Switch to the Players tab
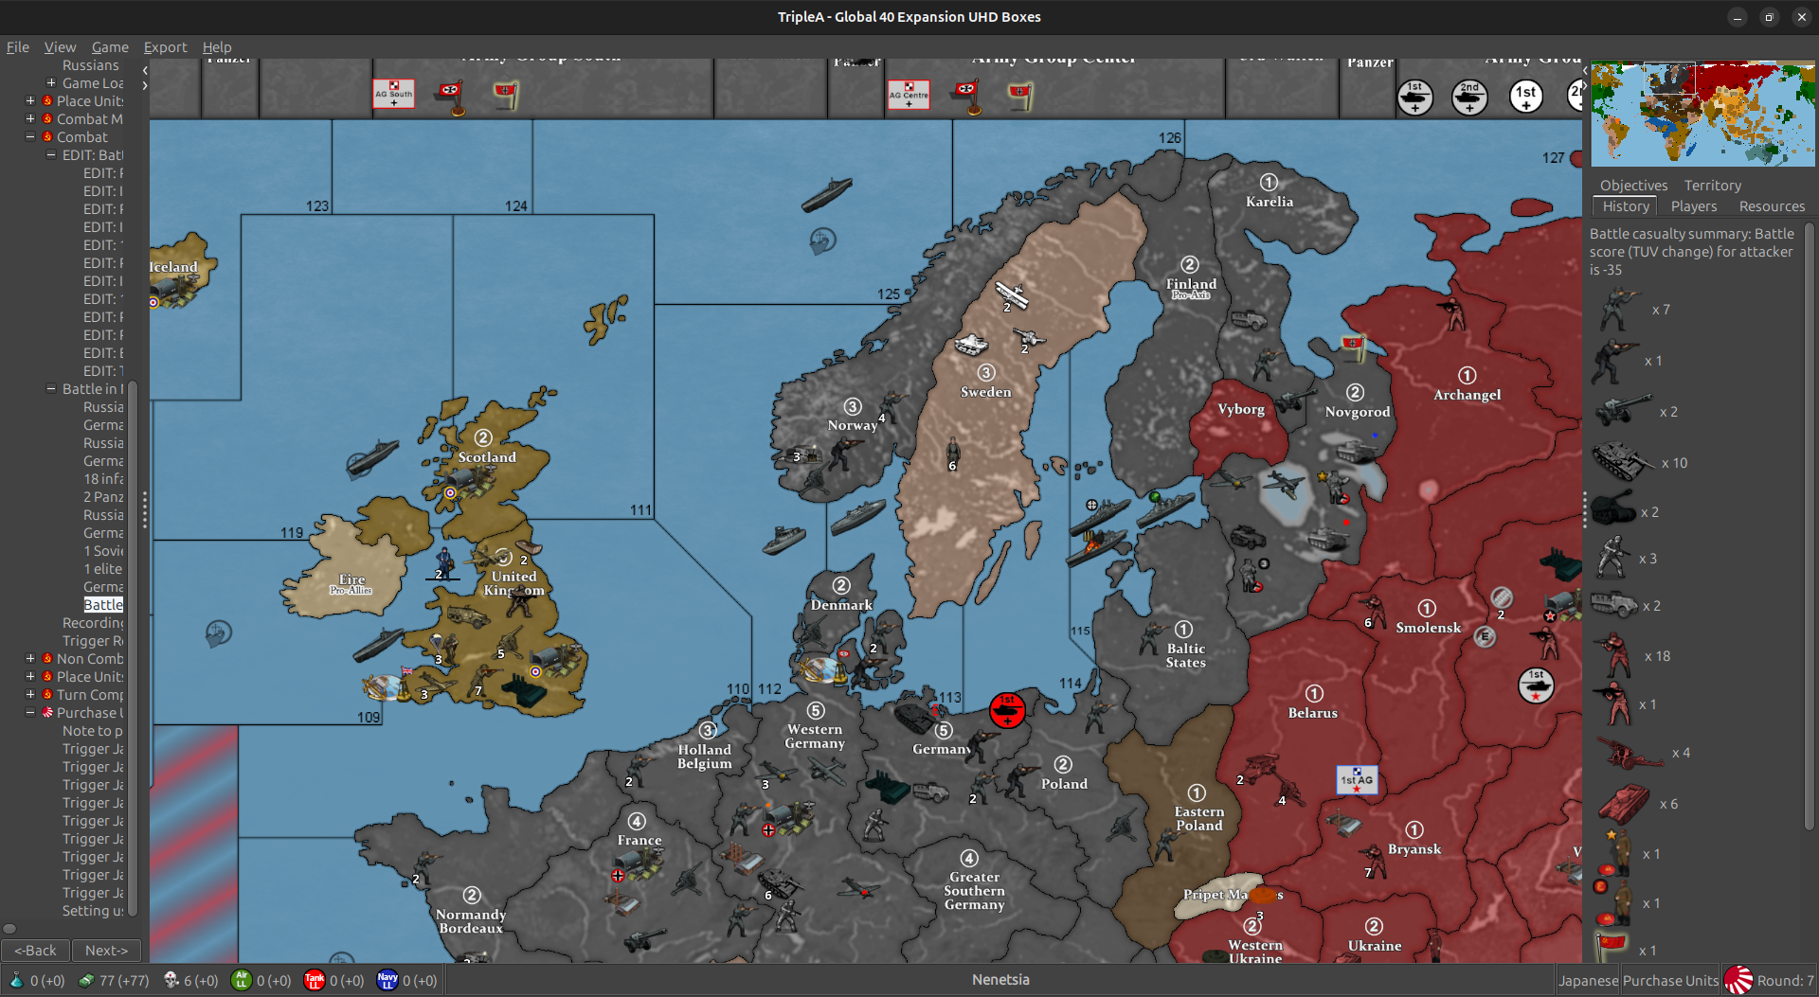 (1694, 206)
